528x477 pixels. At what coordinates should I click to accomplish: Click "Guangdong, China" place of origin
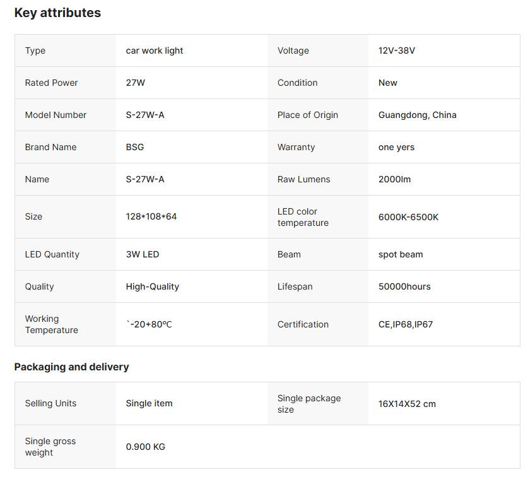point(418,115)
